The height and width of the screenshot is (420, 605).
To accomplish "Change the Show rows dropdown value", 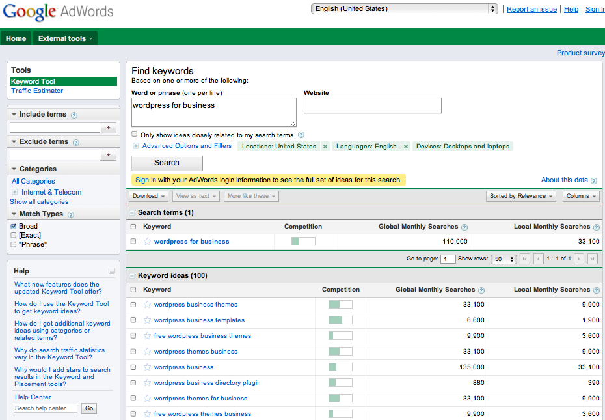I will click(504, 259).
